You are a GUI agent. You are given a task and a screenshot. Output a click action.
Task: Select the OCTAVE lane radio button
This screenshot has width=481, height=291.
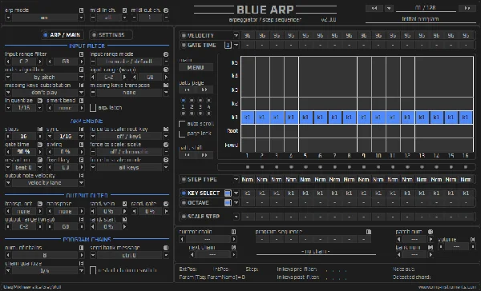pos(184,202)
